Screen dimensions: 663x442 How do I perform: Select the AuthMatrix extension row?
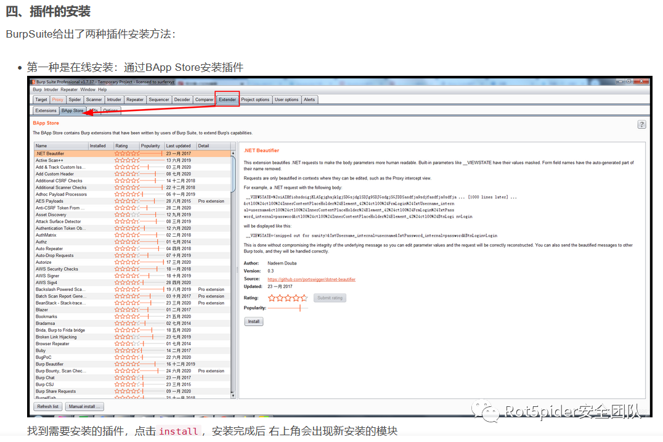coord(132,235)
